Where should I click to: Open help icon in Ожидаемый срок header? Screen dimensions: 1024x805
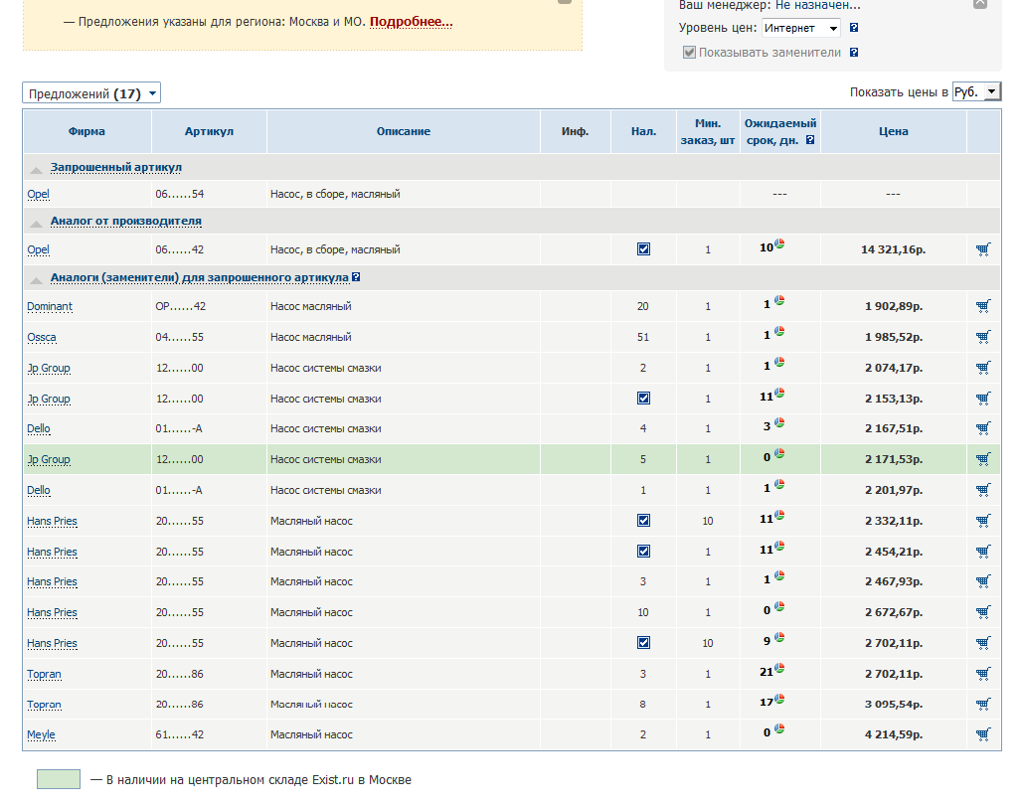click(810, 140)
